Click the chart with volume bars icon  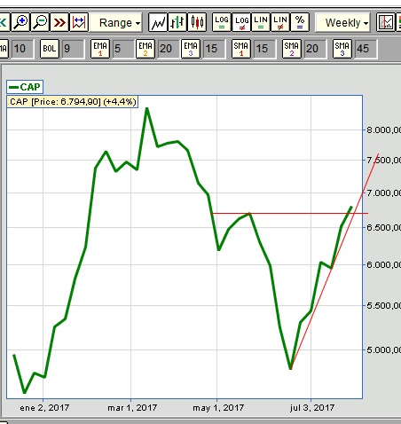click(386, 22)
